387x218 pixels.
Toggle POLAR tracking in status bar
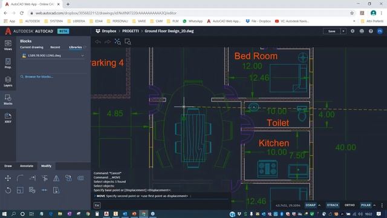click(366, 205)
